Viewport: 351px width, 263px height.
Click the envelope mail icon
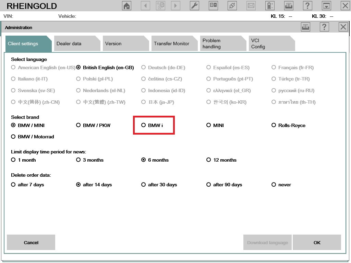(251, 6)
